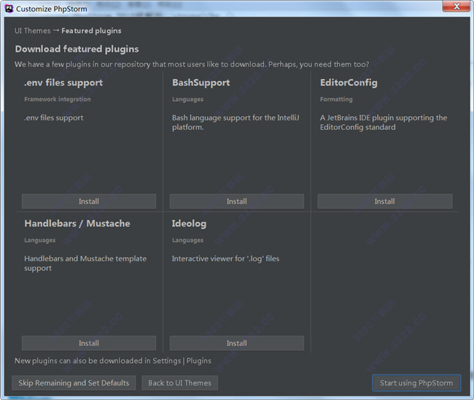The image size is (474, 400).
Task: Click the BashSupport plugin title
Action: [201, 82]
